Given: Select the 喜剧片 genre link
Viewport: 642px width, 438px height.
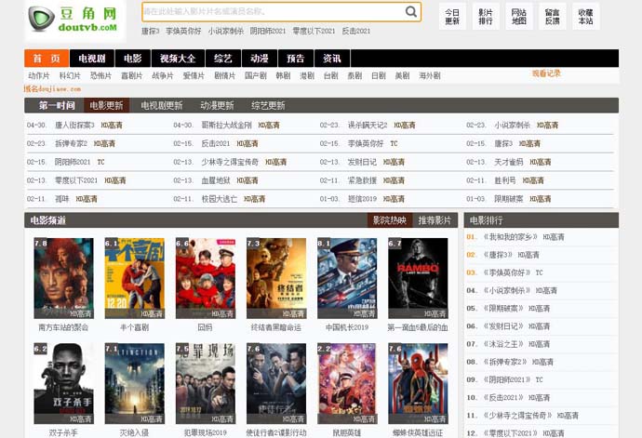Looking at the screenshot, I should coord(132,75).
